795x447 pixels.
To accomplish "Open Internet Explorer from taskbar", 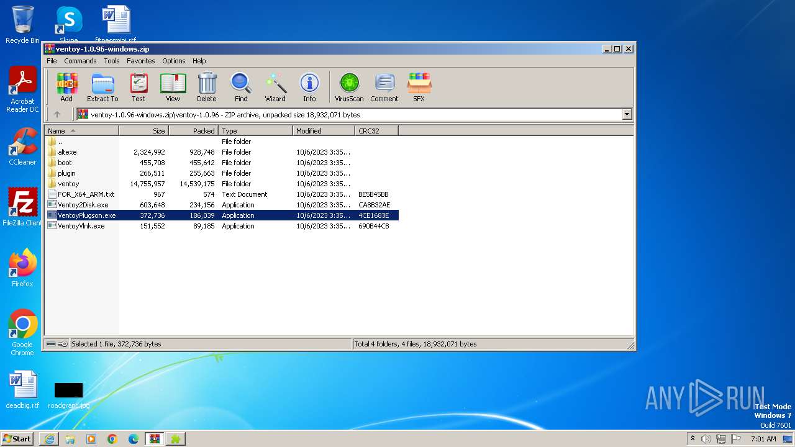I will (49, 439).
